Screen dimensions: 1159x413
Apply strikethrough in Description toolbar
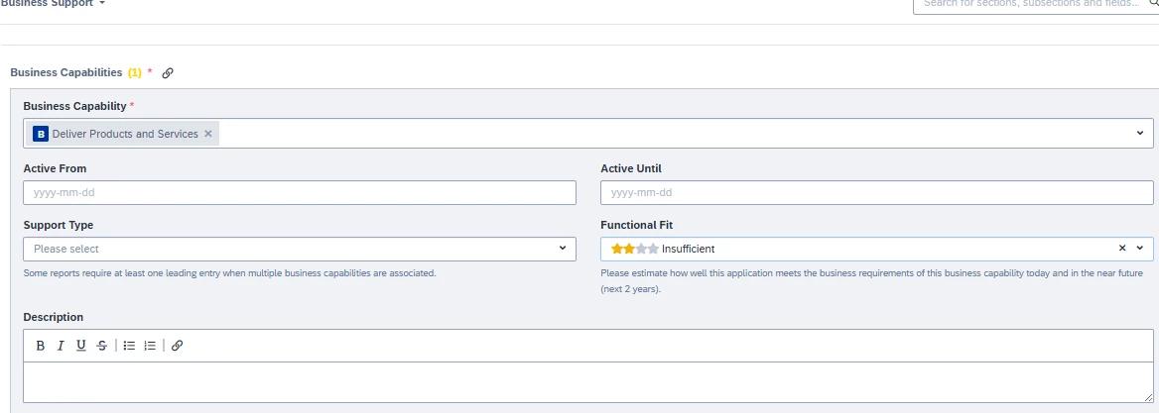(x=101, y=346)
